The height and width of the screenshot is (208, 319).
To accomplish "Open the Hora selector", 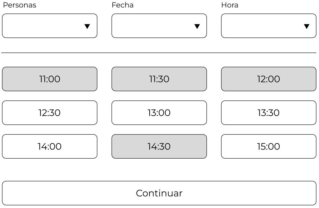I will click(x=269, y=26).
